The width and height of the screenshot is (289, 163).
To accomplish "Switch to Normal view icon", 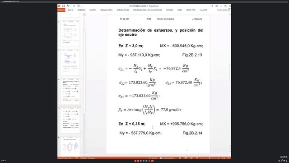I will click(180, 158).
